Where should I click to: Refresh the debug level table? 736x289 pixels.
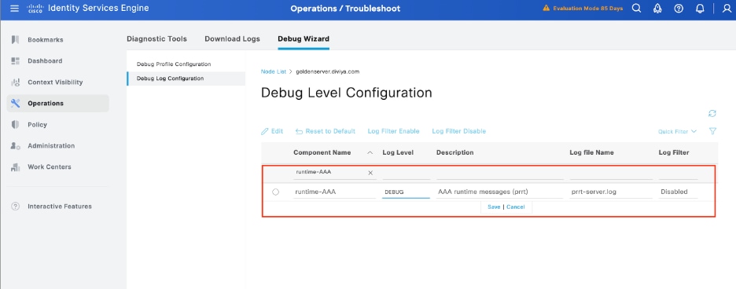pos(712,114)
